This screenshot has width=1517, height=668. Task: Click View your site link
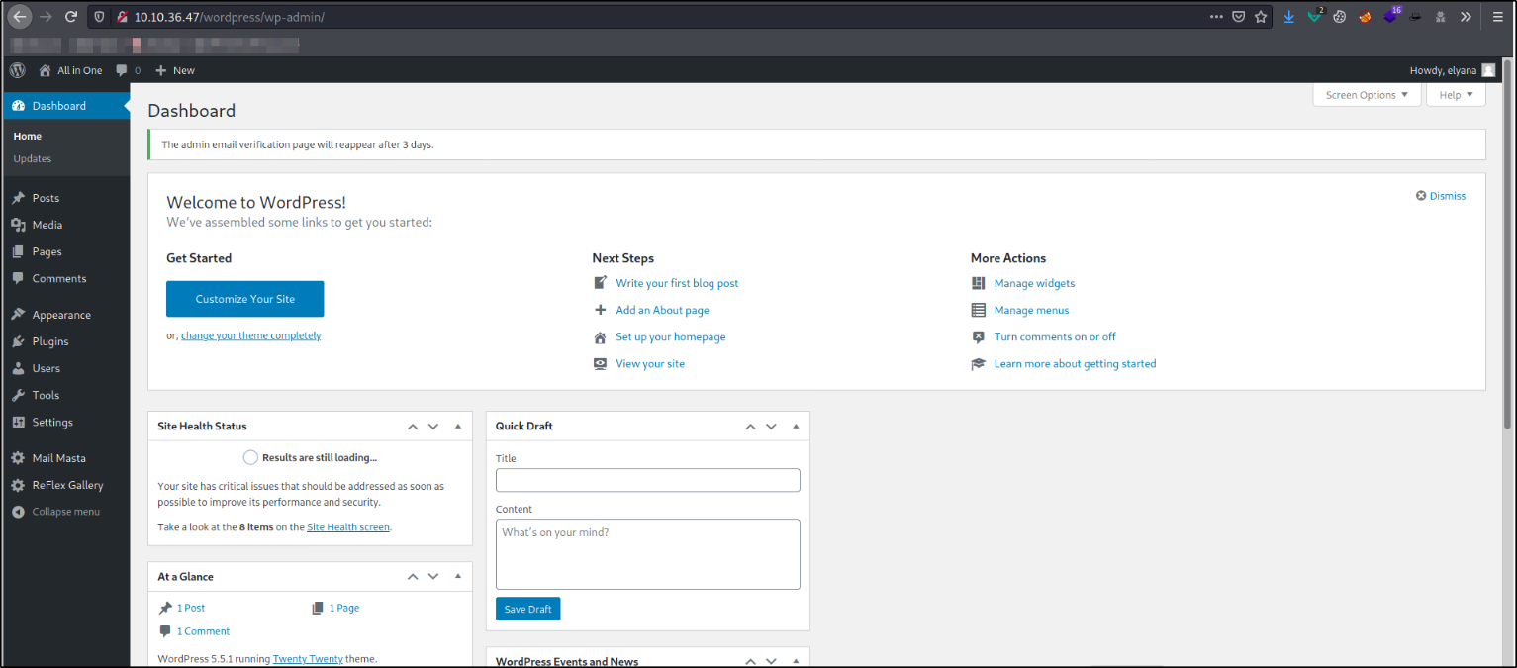[650, 363]
